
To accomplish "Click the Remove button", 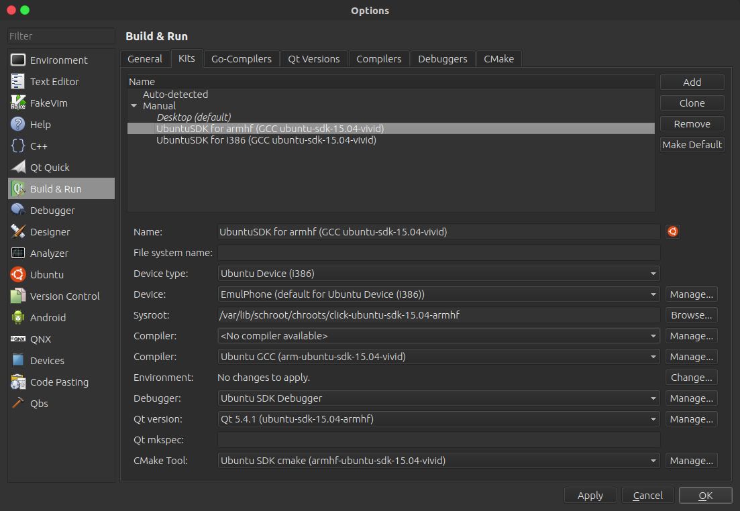I will (692, 123).
